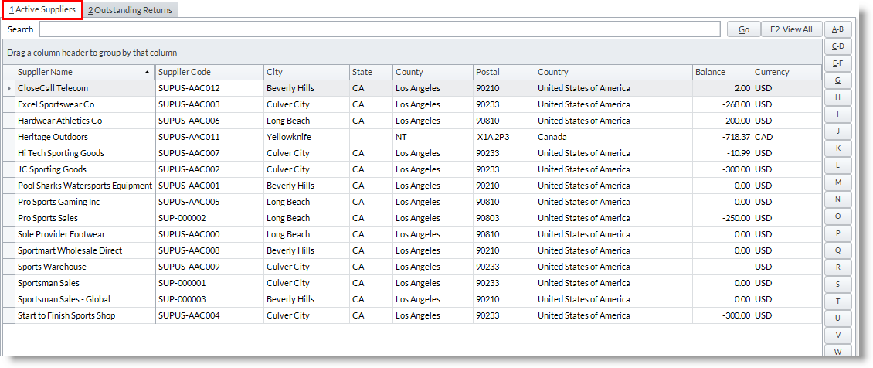Select the CloseCall Telecom row indicator arrow
This screenshot has width=873, height=368.
coord(8,88)
